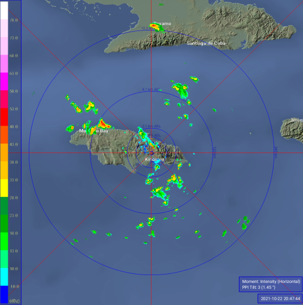Click the 38.0 legend value

pos(14,162)
